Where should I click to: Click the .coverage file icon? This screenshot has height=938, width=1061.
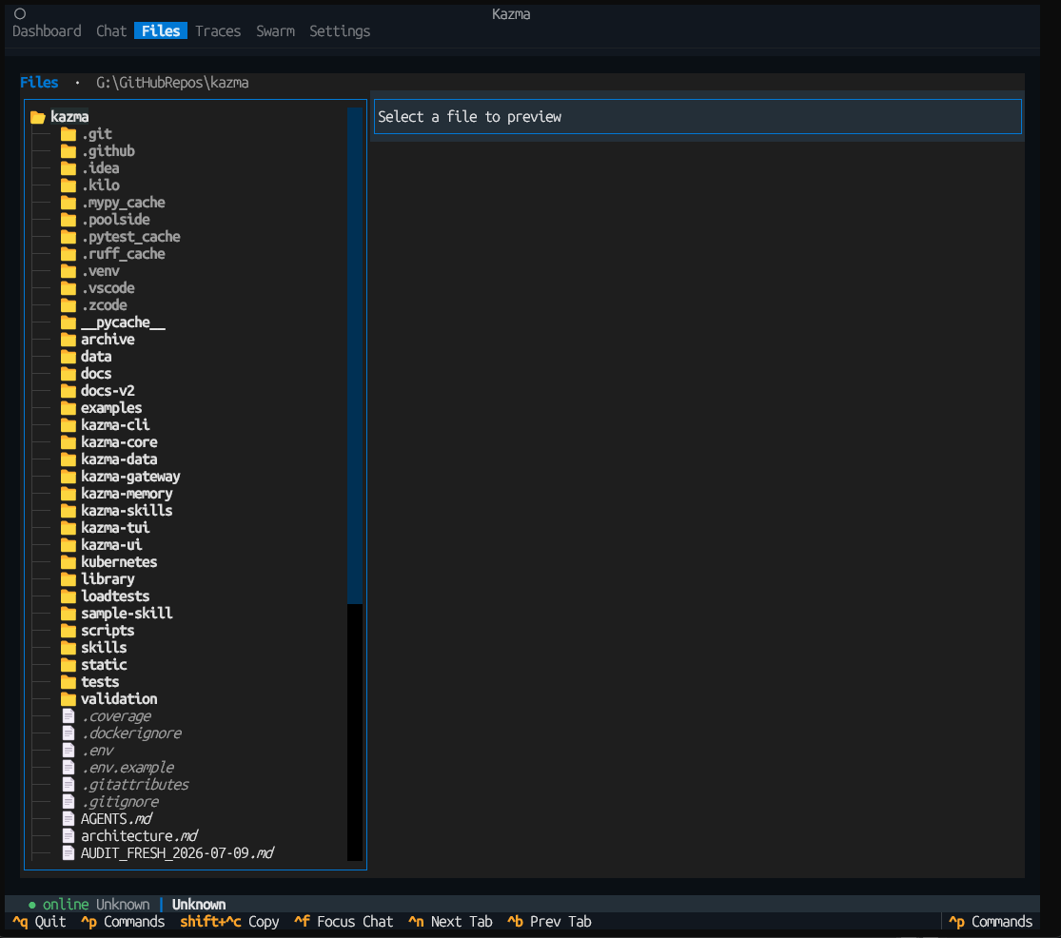point(69,716)
